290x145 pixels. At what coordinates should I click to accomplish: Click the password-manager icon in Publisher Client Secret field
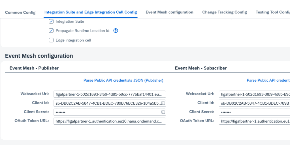click(x=163, y=112)
